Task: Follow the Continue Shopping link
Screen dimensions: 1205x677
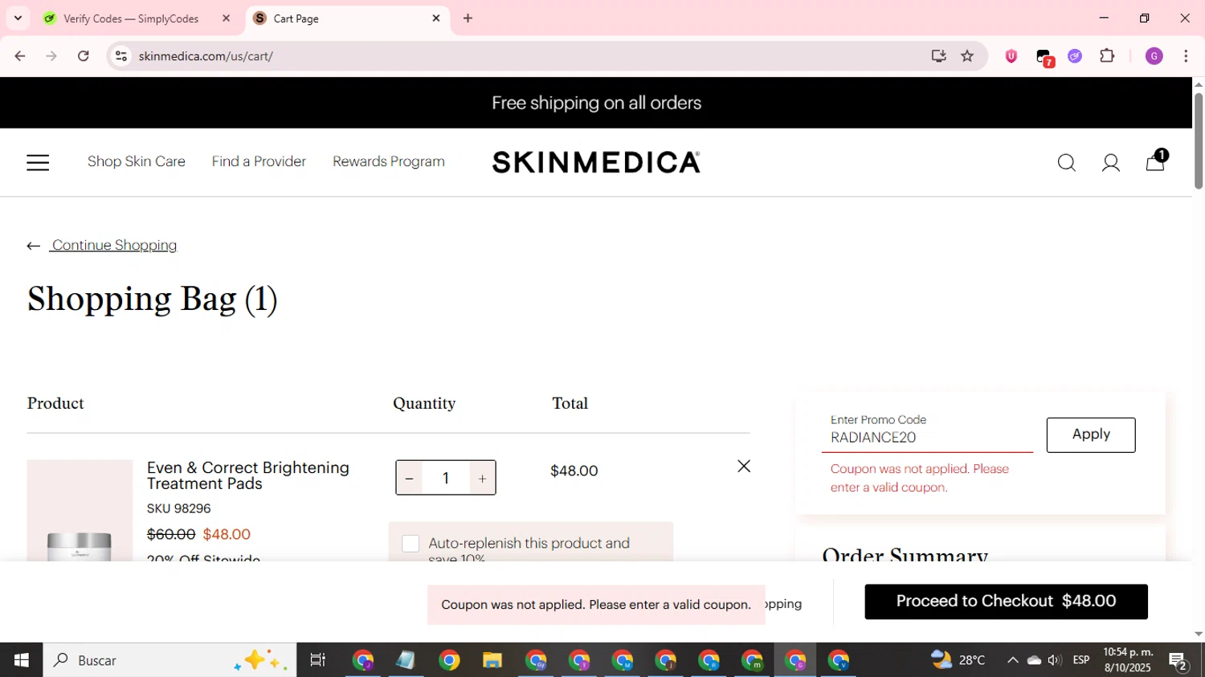Action: tap(114, 245)
